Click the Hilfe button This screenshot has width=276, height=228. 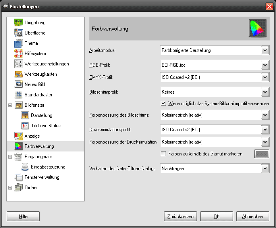(23, 217)
